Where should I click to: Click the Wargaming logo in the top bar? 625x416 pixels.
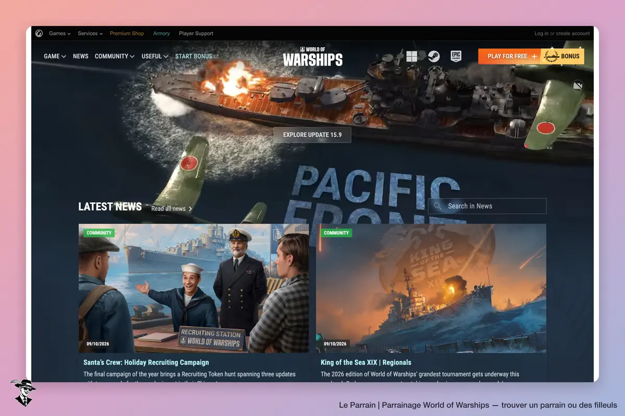click(39, 33)
